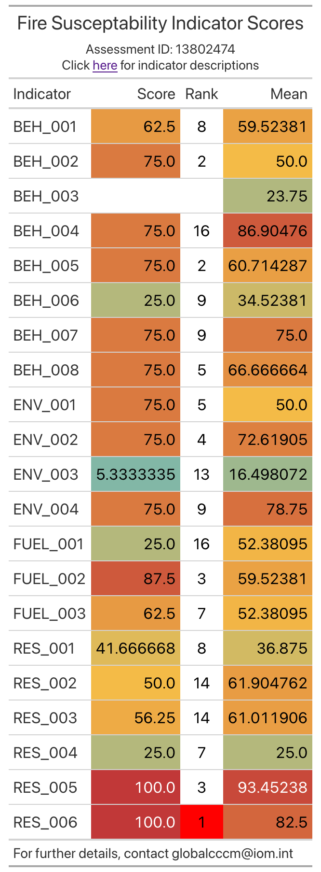Click the Mean column header
The image size is (321, 872).
(288, 94)
